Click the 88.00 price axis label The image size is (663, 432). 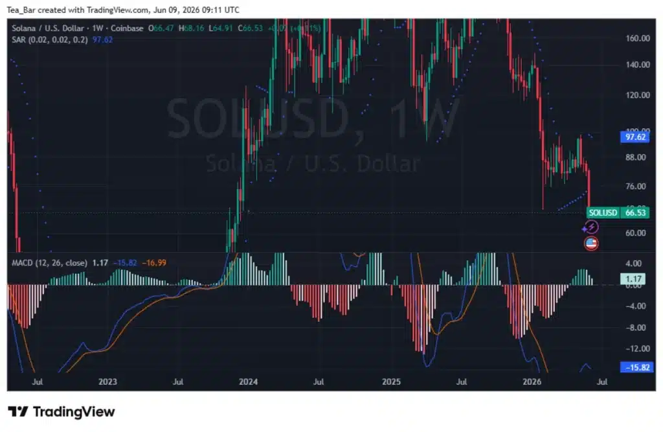point(636,157)
